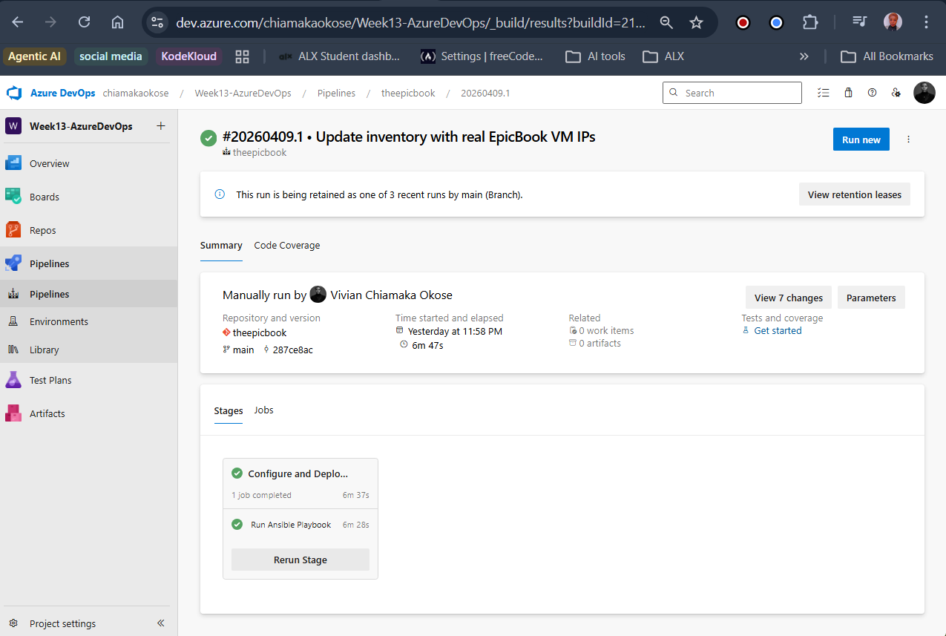Open the Artifacts sidebar icon
This screenshot has width=946, height=636.
pos(13,413)
